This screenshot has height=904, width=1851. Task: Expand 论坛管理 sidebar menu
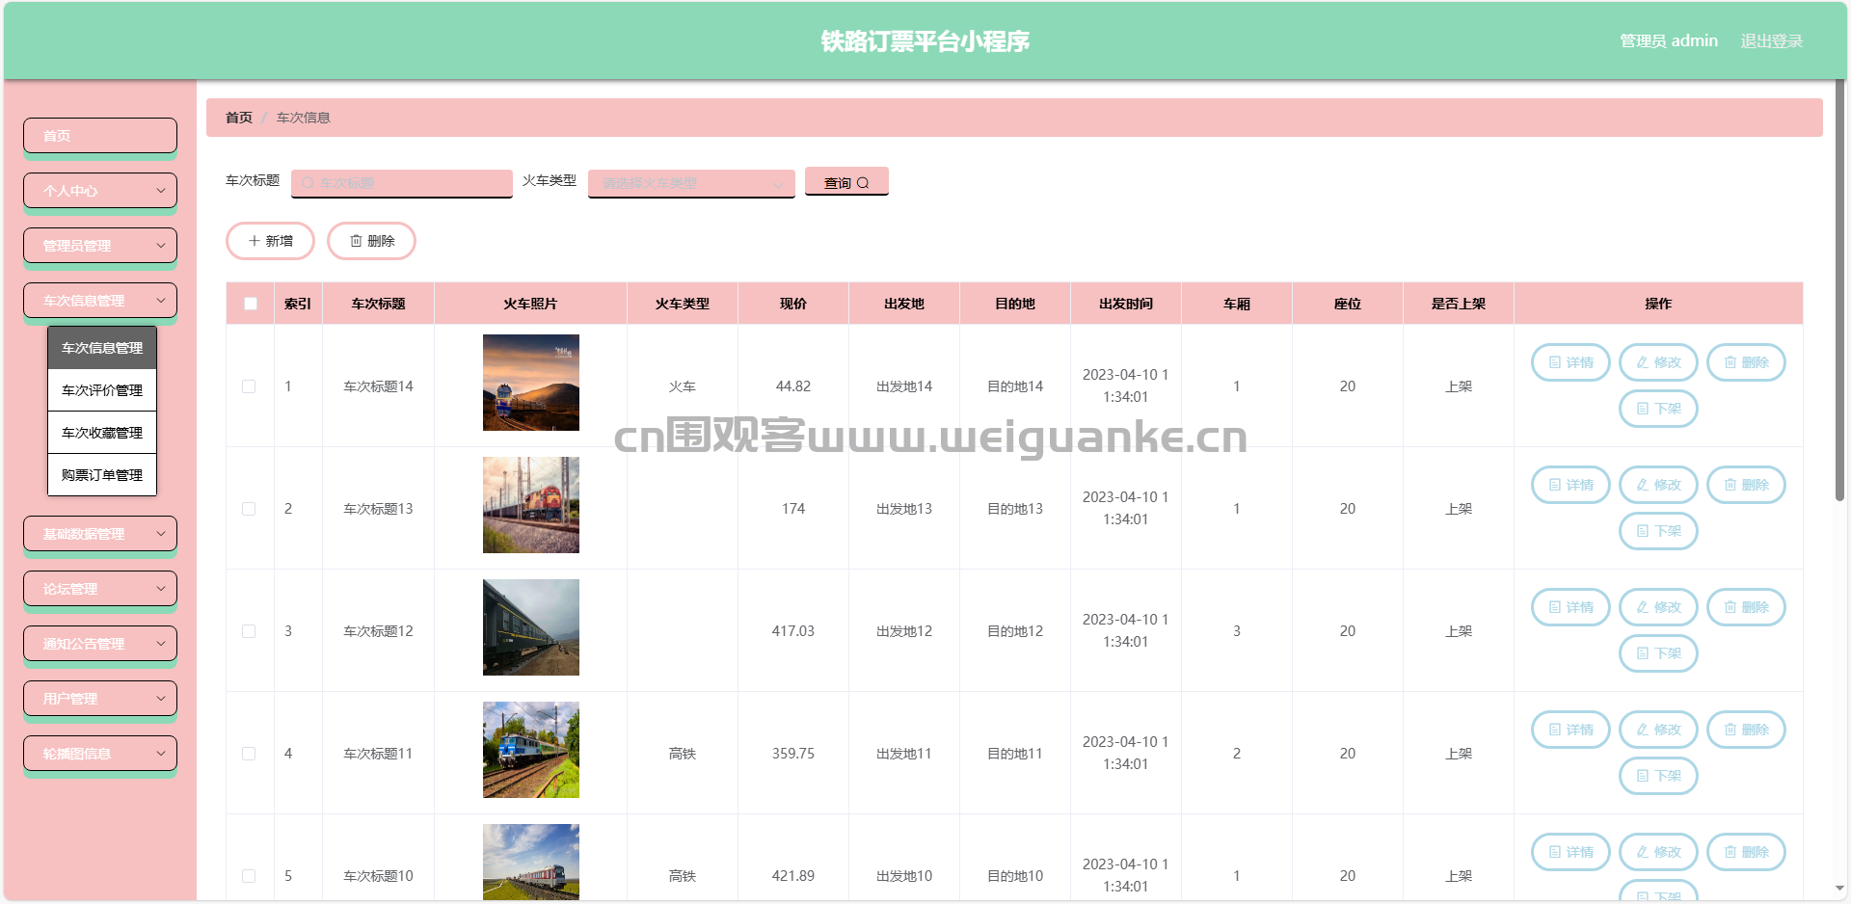(x=100, y=589)
